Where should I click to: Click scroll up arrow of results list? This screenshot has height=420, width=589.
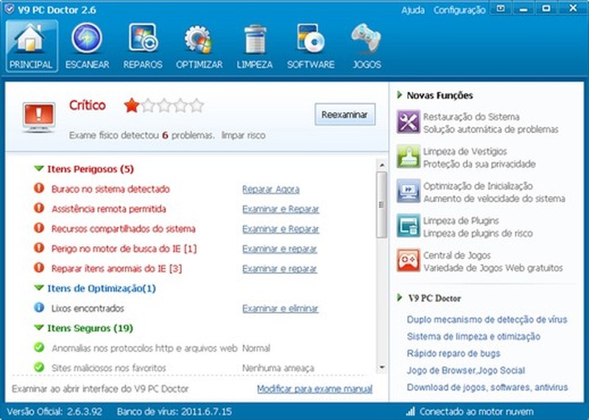(x=381, y=165)
